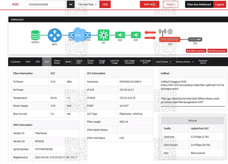Click the wifi antenna icon above ONT
This screenshot has width=228, height=164.
[x=162, y=32]
